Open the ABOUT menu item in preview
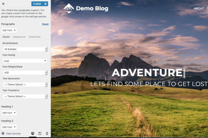The image size is (208, 138). tap(199, 8)
